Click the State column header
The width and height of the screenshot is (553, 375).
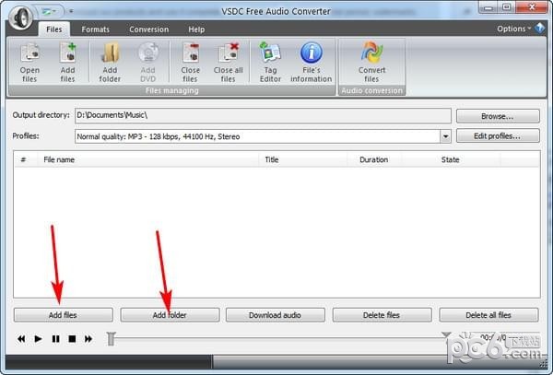click(451, 159)
